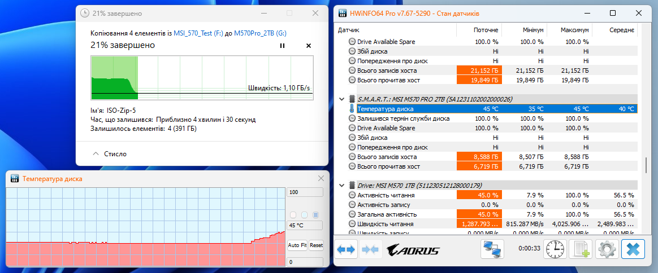This screenshot has width=658, height=273.
Task: Click the sensor icon beside Загальна активність
Action: click(x=352, y=214)
